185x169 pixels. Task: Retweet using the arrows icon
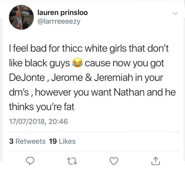pyautogui.click(x=72, y=161)
